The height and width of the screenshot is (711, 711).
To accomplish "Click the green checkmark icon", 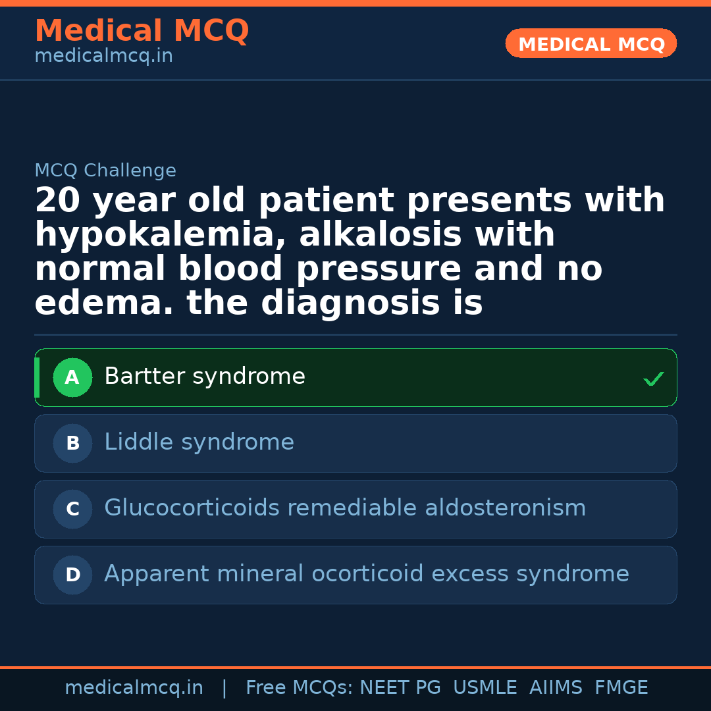I will pos(653,379).
